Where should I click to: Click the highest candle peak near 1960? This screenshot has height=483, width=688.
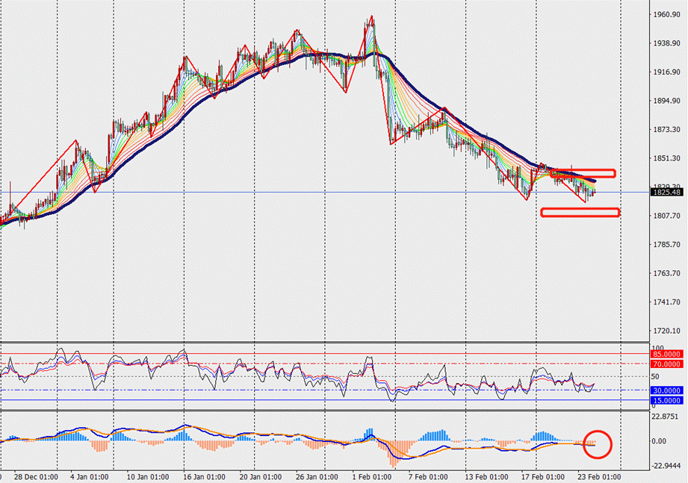(x=371, y=17)
